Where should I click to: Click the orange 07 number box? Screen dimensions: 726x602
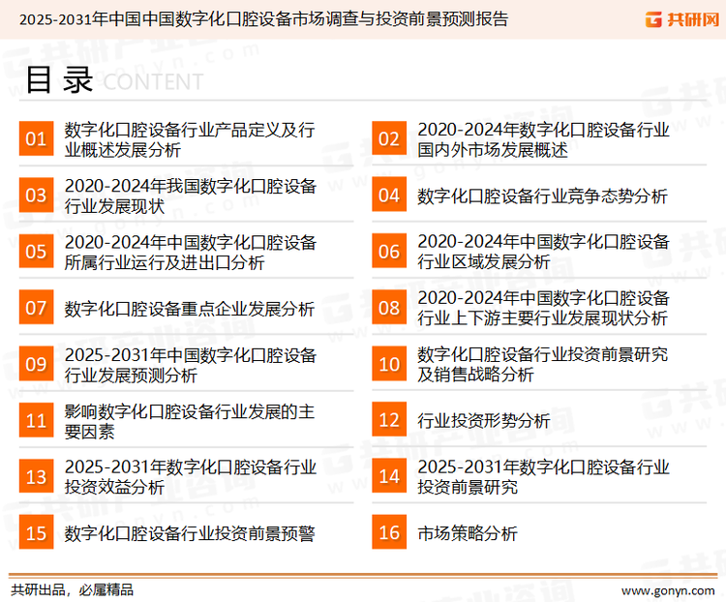click(36, 307)
